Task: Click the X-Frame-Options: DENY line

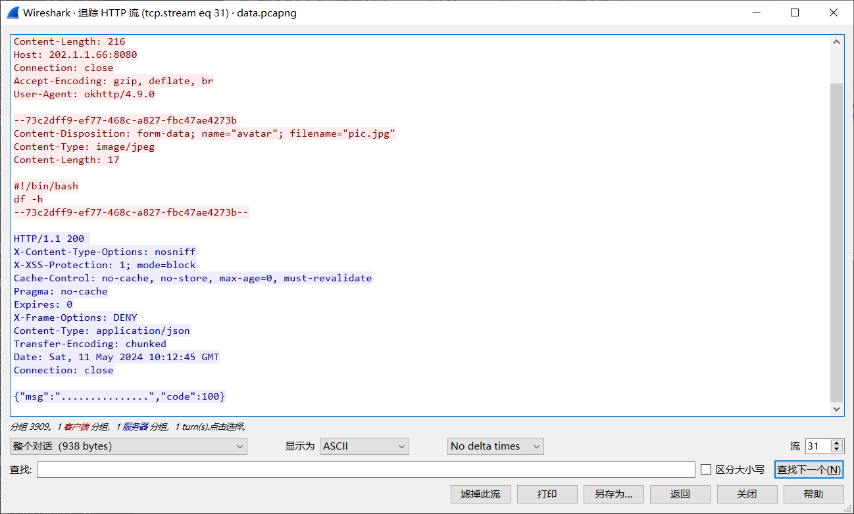Action: coord(76,317)
